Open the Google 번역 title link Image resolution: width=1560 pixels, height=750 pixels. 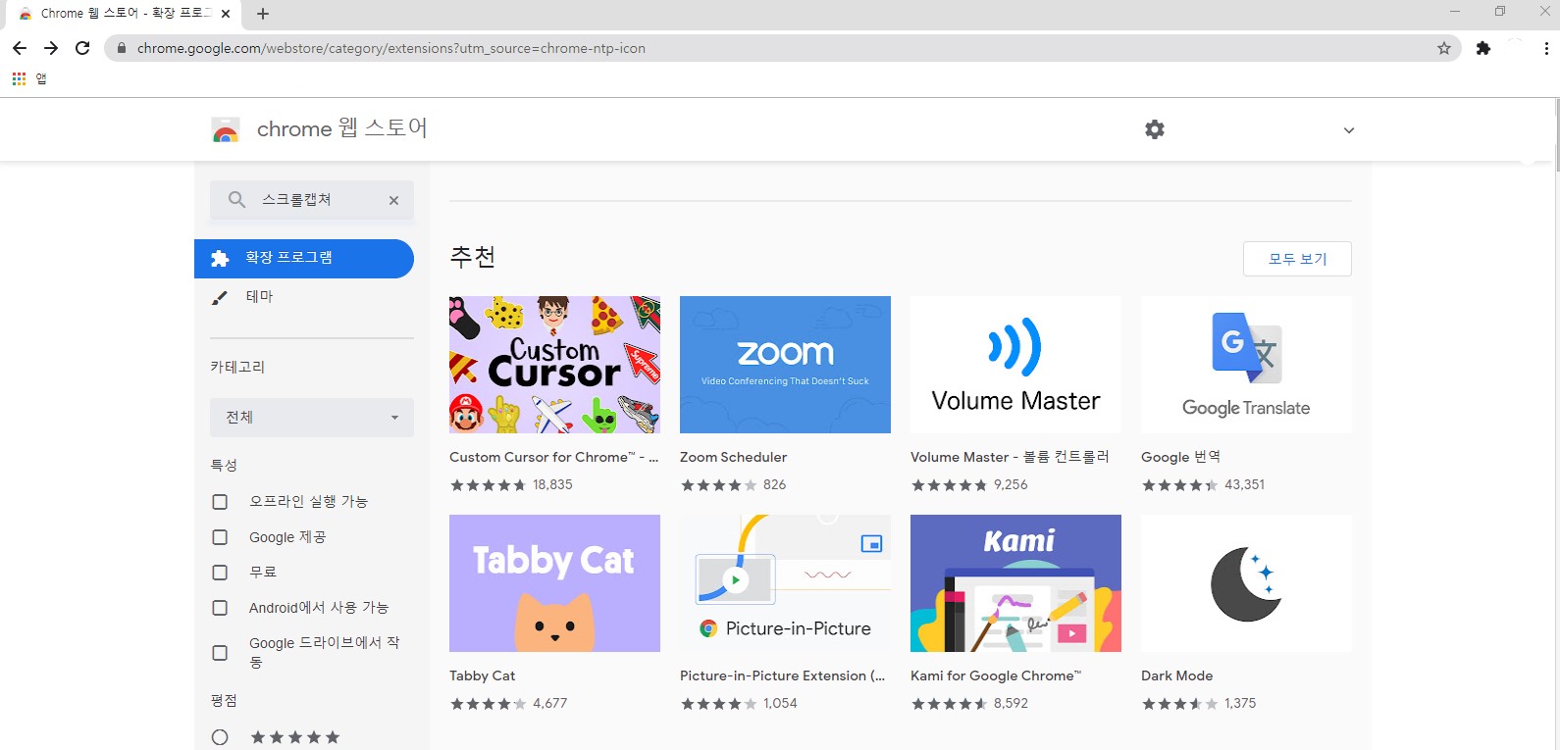(x=1180, y=457)
